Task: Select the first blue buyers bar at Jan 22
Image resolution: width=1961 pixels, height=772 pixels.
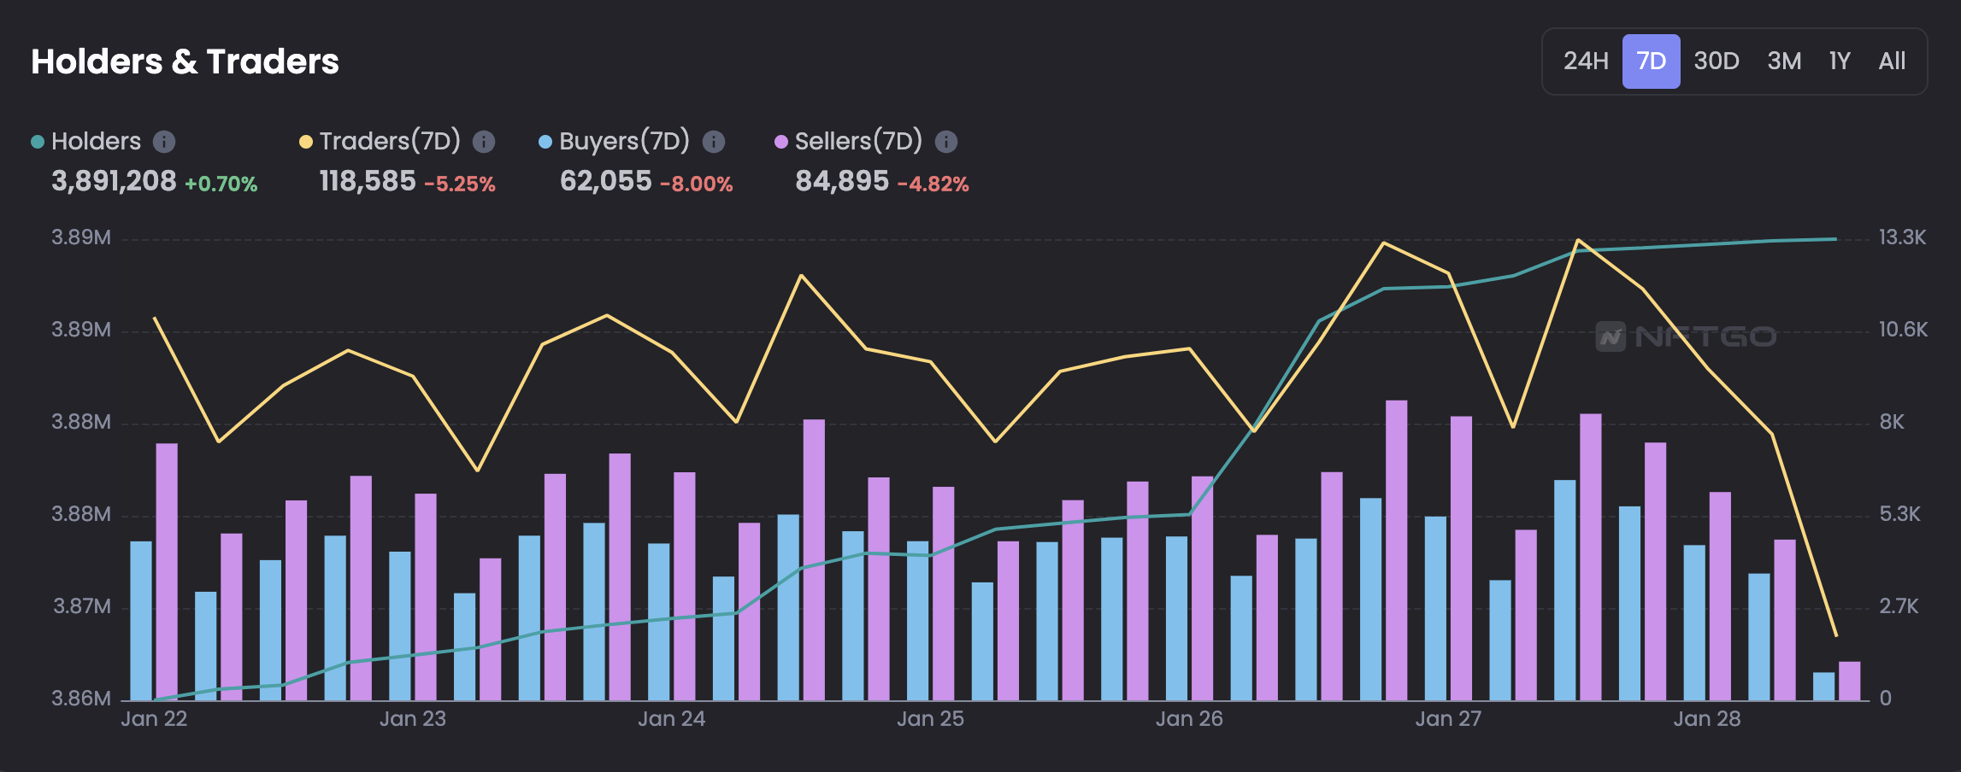Action: tap(141, 621)
